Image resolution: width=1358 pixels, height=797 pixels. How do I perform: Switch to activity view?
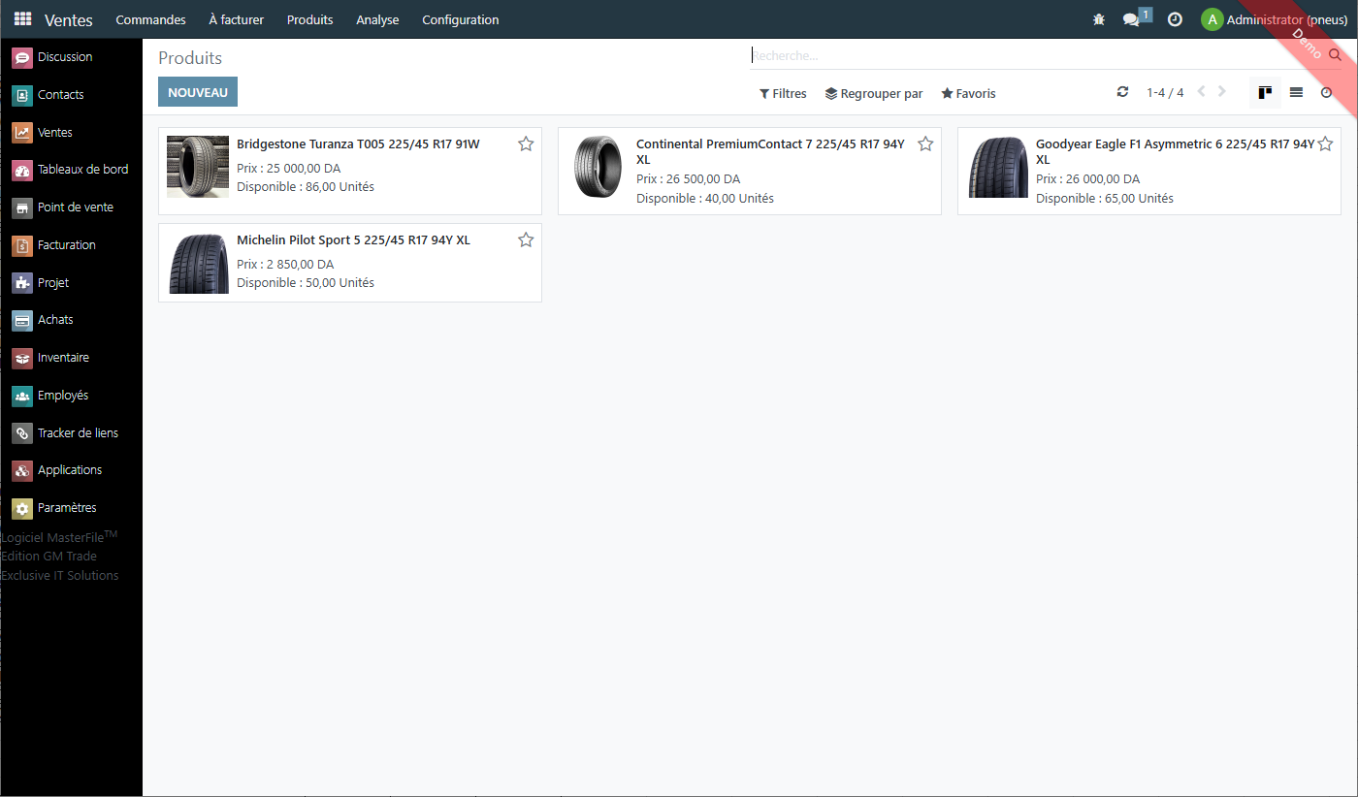(1326, 93)
